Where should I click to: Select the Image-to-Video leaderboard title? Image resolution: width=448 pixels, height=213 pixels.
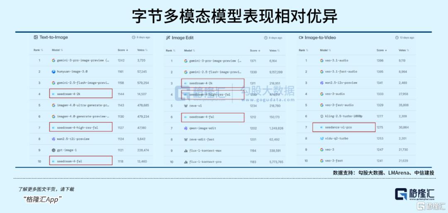tap(320, 38)
